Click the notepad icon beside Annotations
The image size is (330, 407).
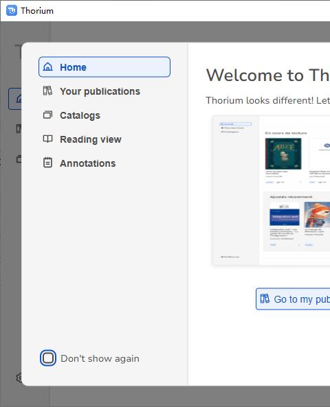[47, 163]
